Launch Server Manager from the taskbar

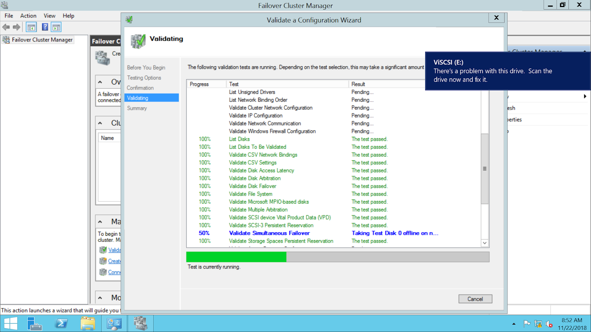34,324
